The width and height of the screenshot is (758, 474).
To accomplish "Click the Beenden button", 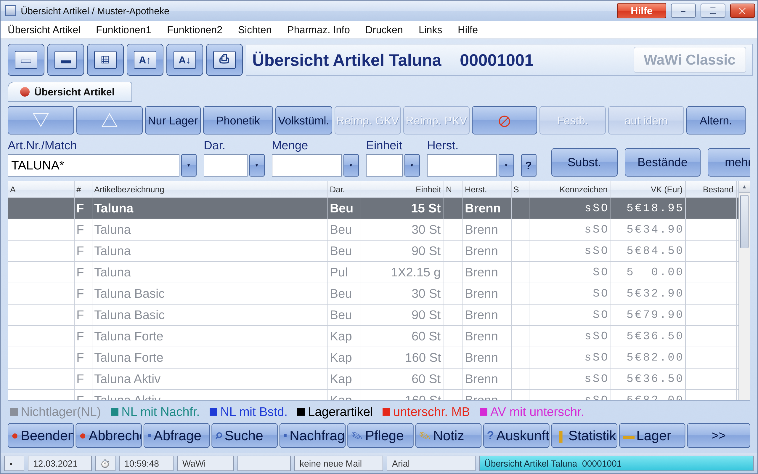I will 41,435.
